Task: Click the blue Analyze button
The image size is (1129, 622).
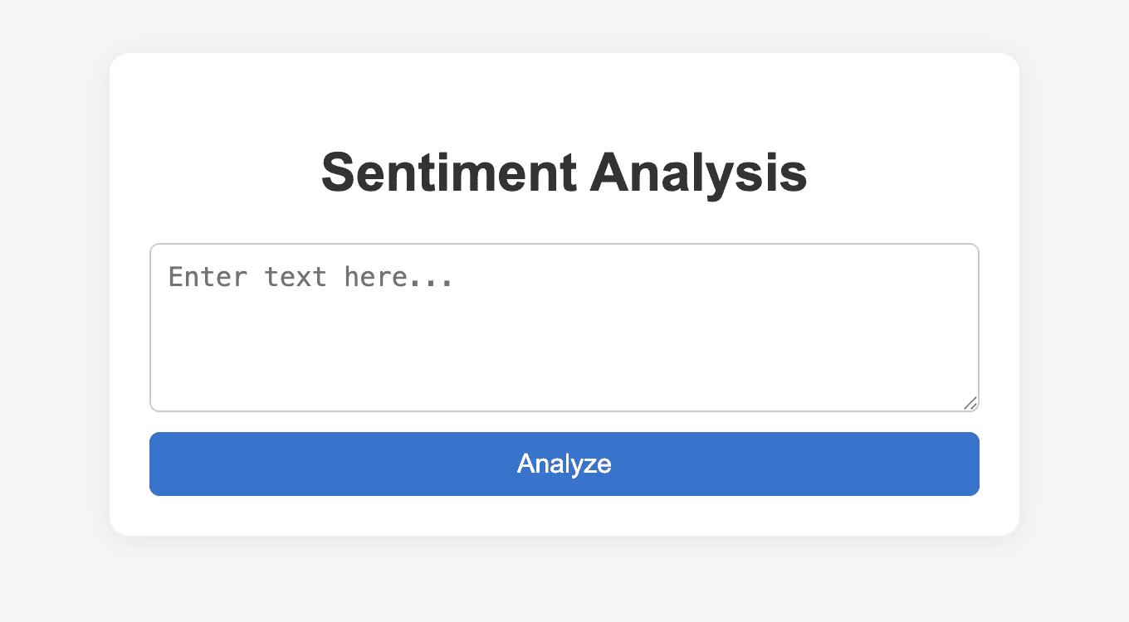Action: (564, 464)
